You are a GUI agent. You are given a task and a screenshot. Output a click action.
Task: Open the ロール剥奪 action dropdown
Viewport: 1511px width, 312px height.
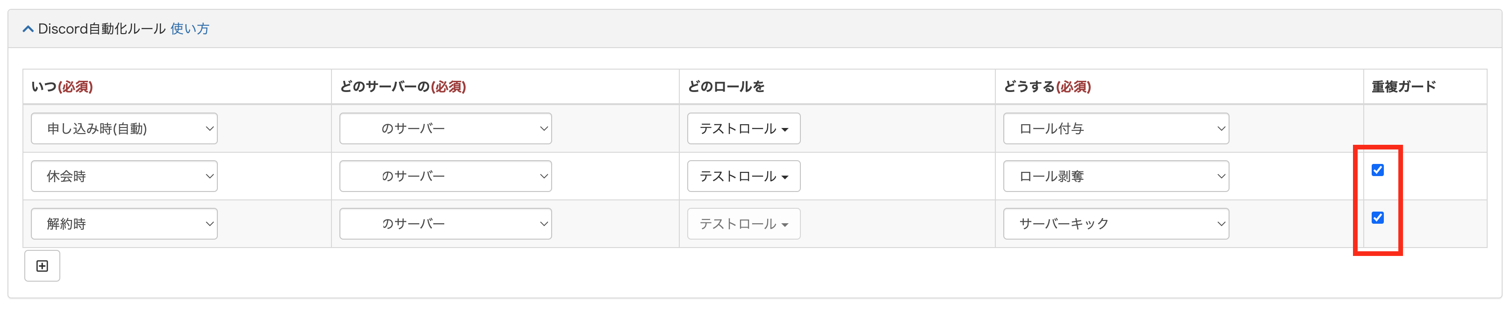point(1115,176)
